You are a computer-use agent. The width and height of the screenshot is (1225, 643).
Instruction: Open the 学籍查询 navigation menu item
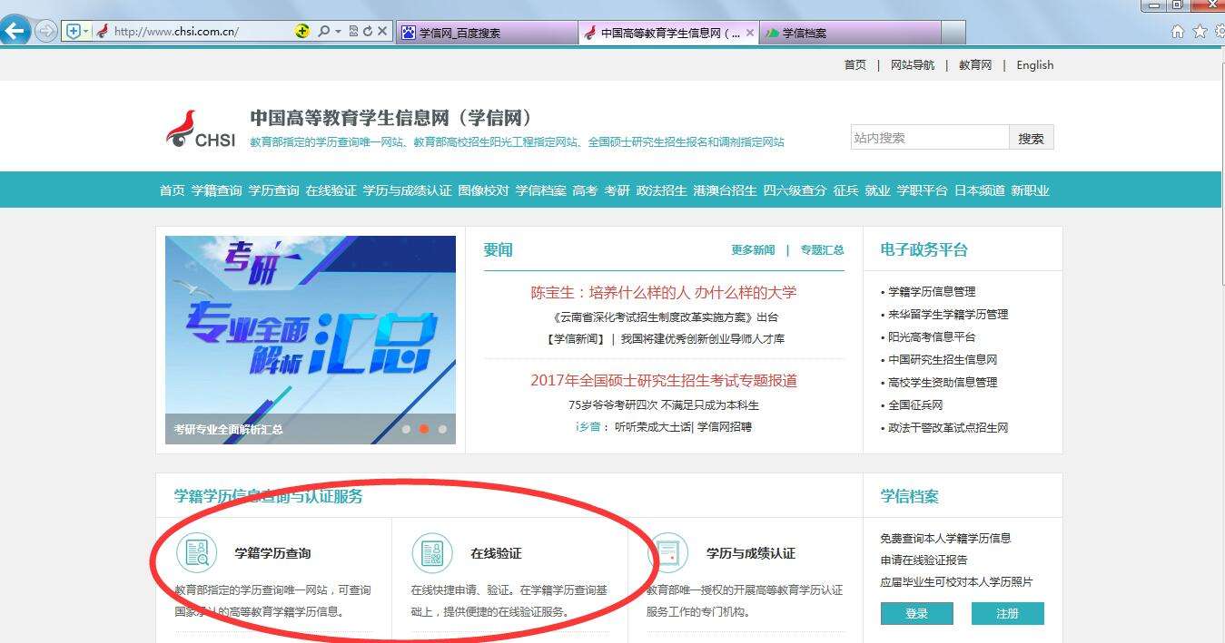tap(217, 190)
